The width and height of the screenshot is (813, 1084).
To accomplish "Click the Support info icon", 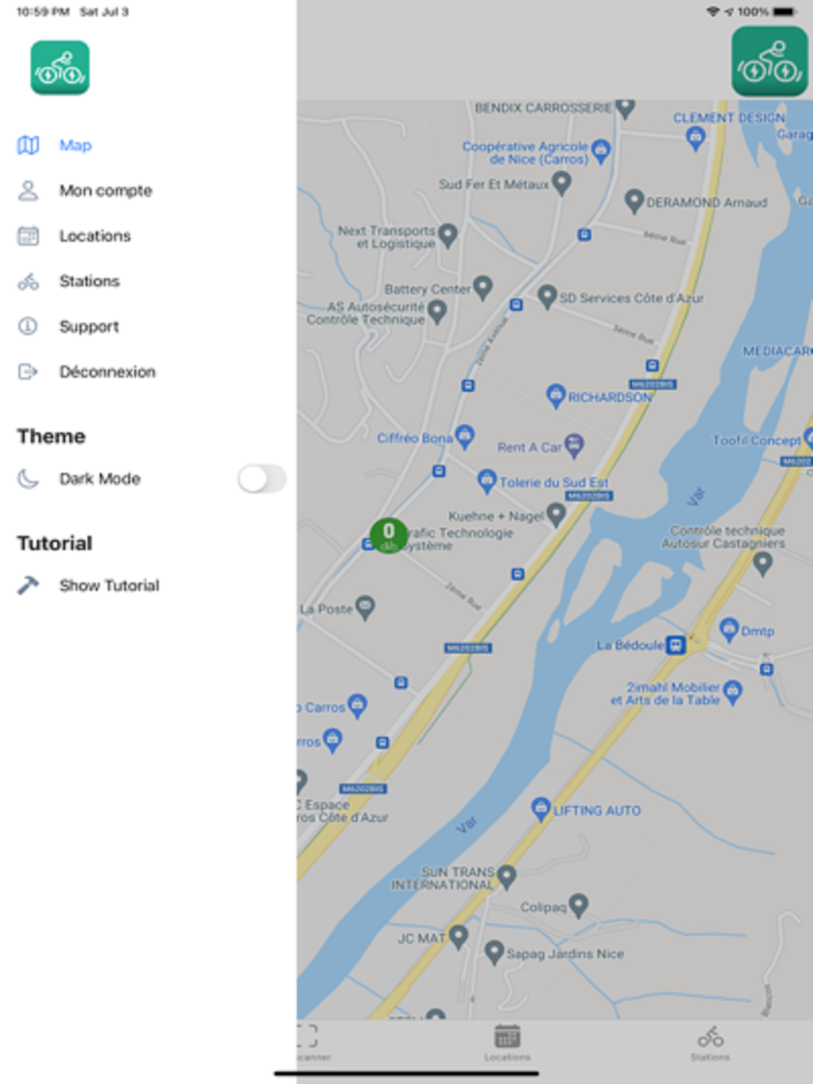I will tap(28, 326).
